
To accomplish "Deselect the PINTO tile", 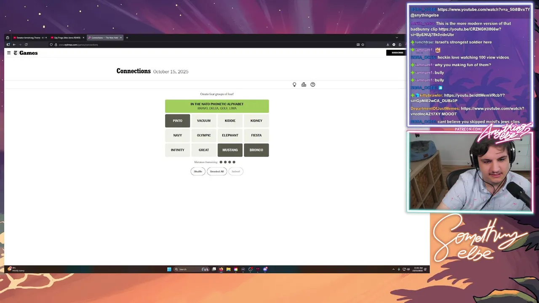I will click(177, 121).
